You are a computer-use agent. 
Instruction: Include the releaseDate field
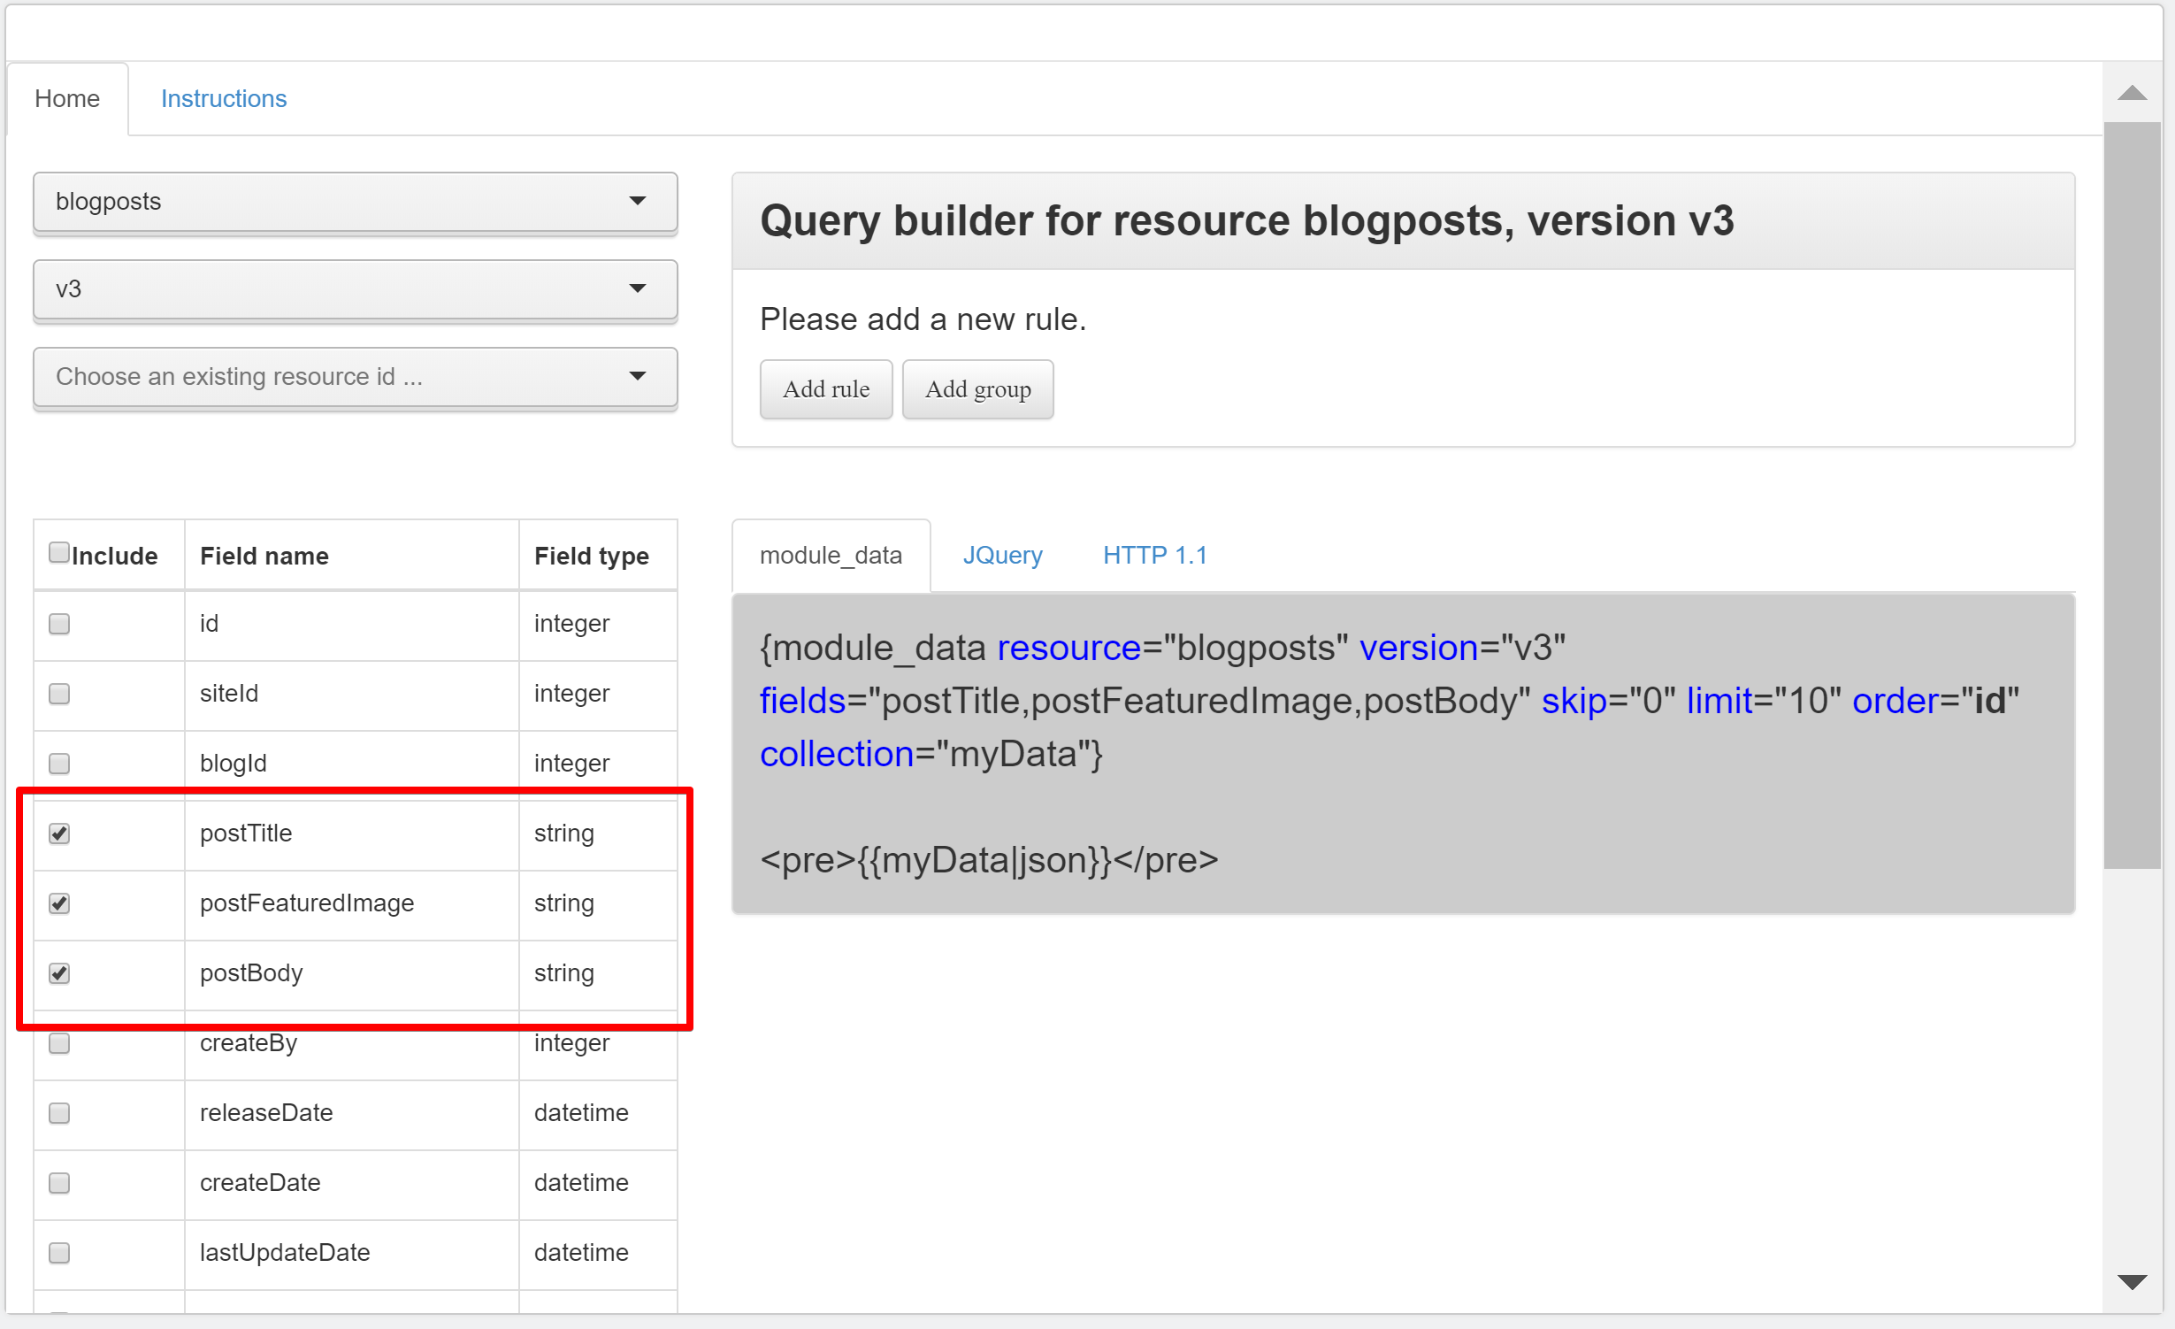[x=59, y=1113]
